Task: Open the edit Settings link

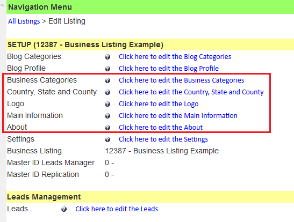Action: pyautogui.click(x=163, y=139)
